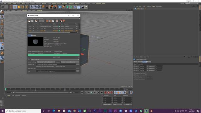201x113 pixels.
Task: Activate the Scale tool in the toolbar
Action: [19, 7]
